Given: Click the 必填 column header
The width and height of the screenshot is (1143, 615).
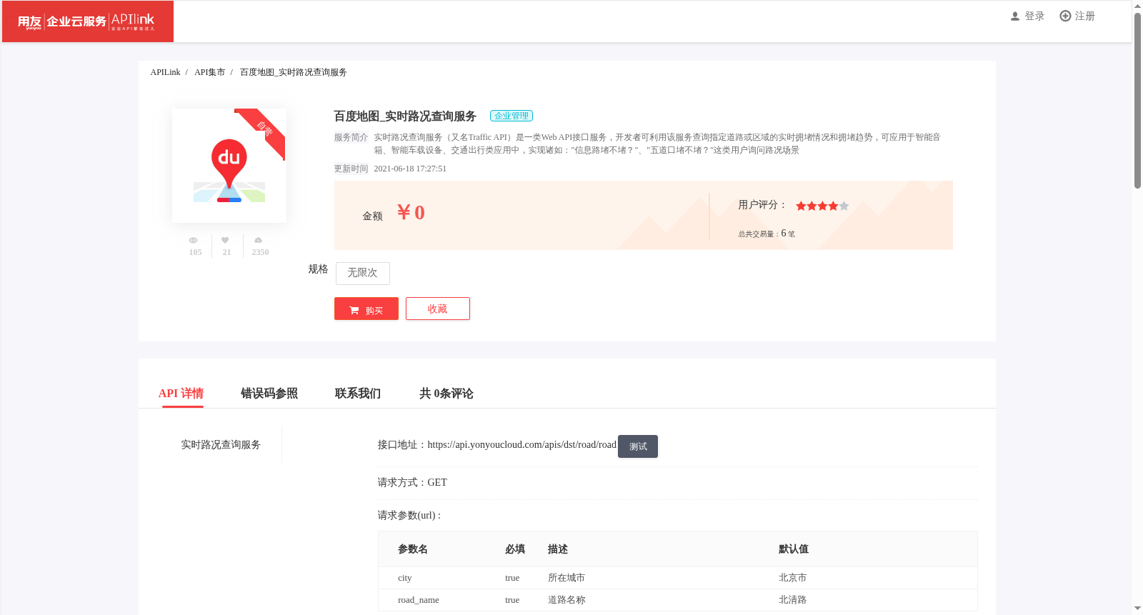Looking at the screenshot, I should coord(515,549).
